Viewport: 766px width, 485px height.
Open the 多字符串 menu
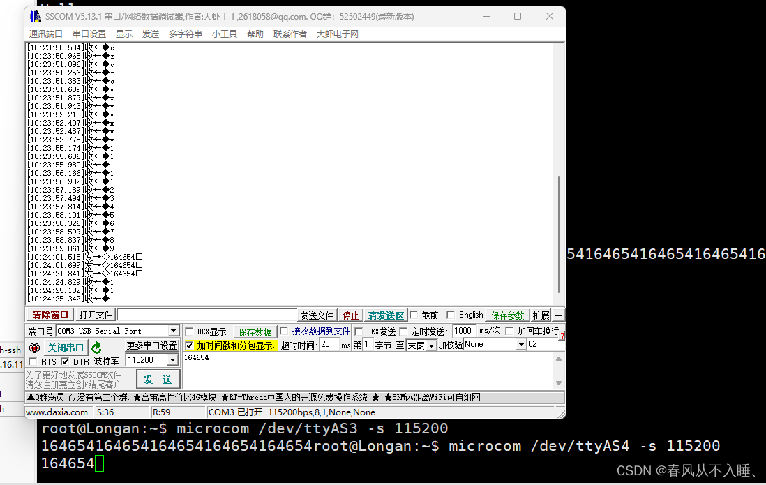(x=185, y=33)
